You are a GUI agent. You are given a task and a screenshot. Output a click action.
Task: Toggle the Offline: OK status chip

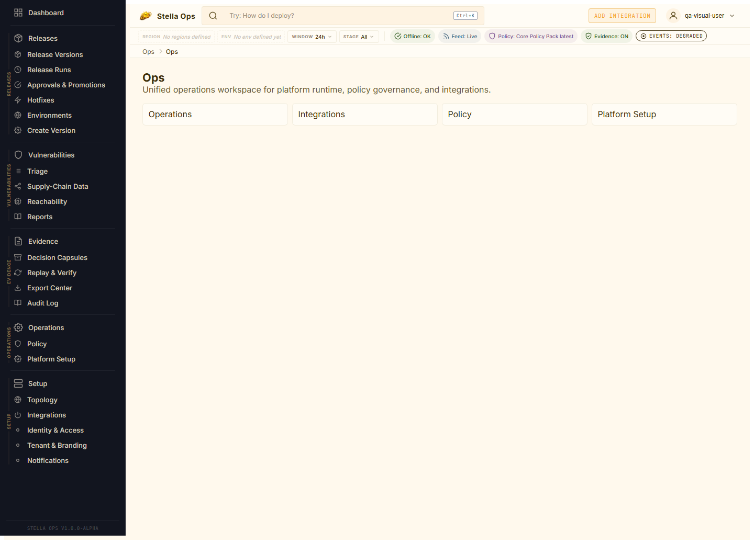click(x=413, y=36)
